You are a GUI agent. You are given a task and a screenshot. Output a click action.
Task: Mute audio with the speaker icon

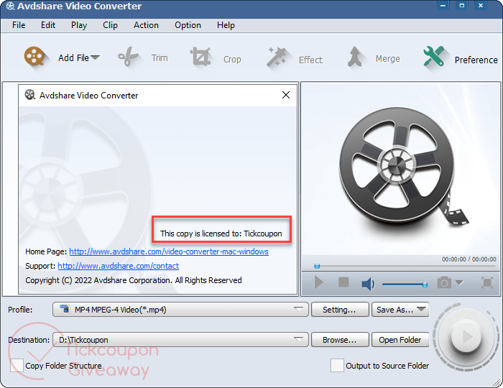pyautogui.click(x=368, y=284)
